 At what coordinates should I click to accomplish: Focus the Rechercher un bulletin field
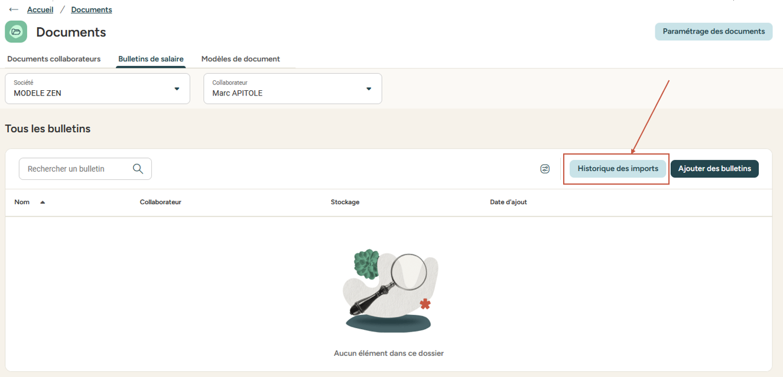point(77,169)
